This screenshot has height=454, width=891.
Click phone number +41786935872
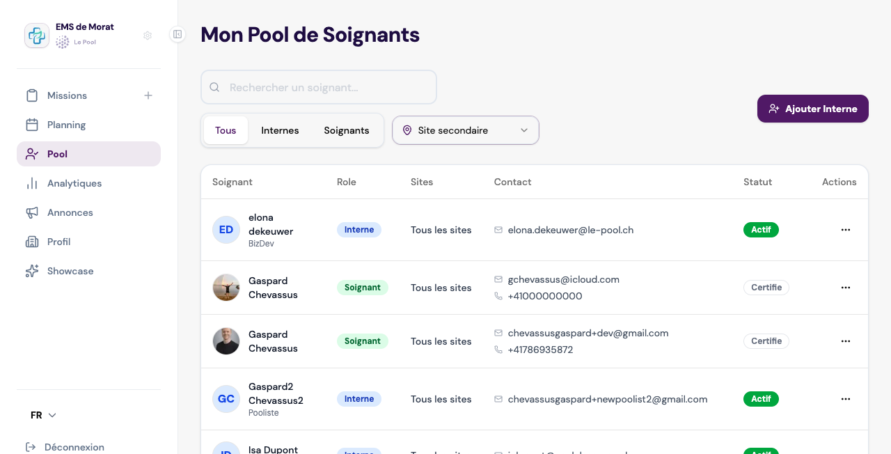(x=541, y=350)
